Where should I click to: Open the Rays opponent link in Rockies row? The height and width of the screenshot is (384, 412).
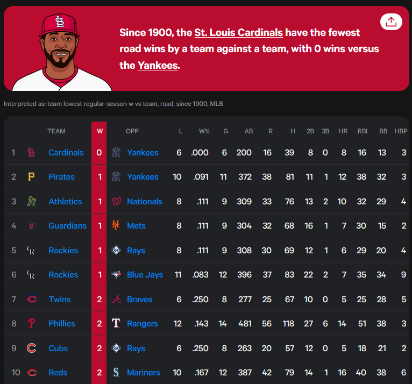(x=136, y=251)
